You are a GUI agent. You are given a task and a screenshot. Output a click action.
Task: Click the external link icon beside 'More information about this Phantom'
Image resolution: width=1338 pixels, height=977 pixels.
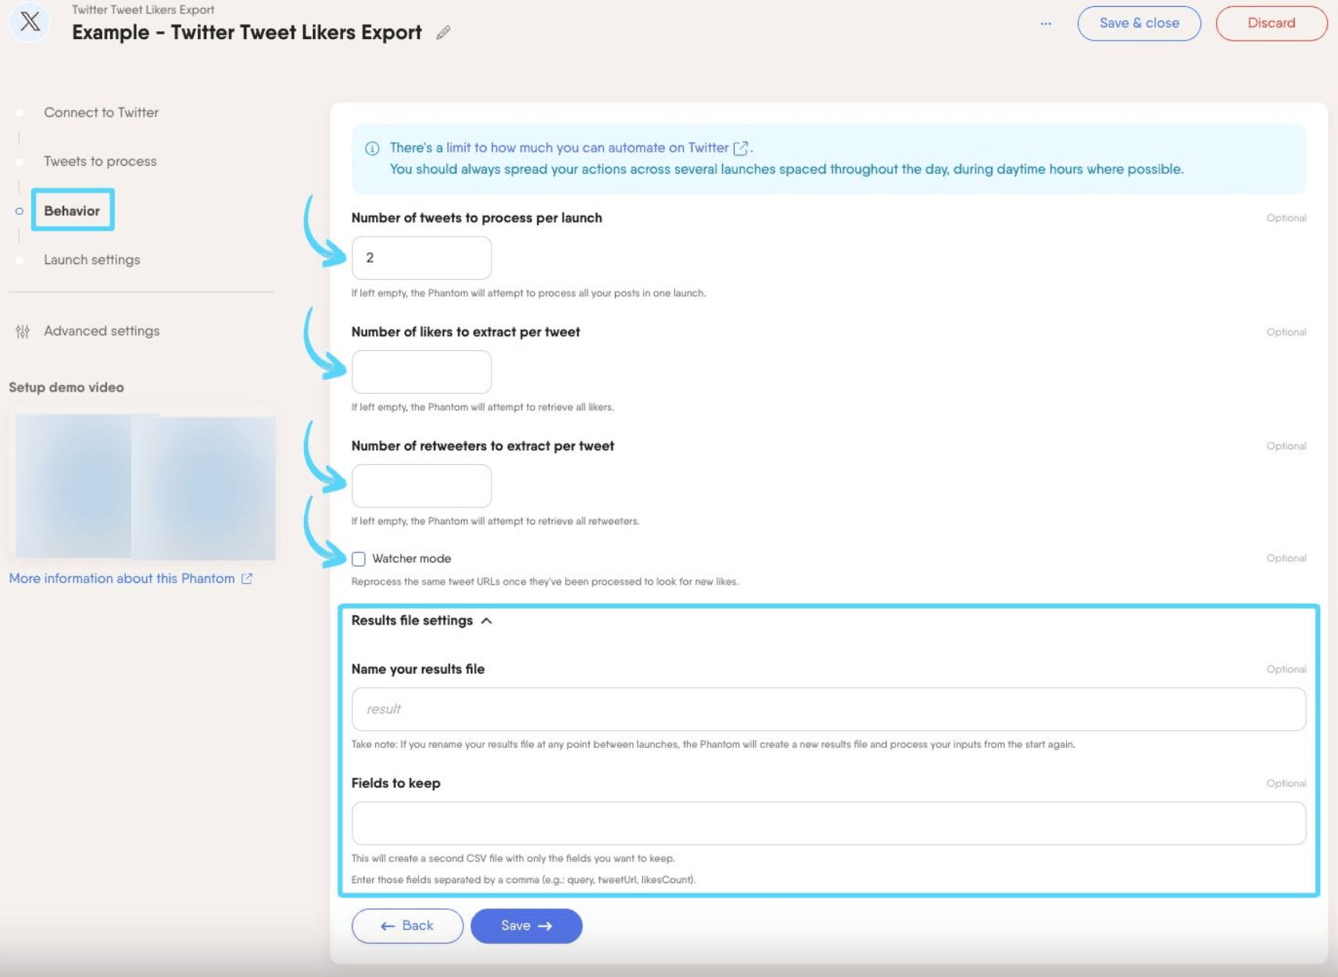point(247,578)
